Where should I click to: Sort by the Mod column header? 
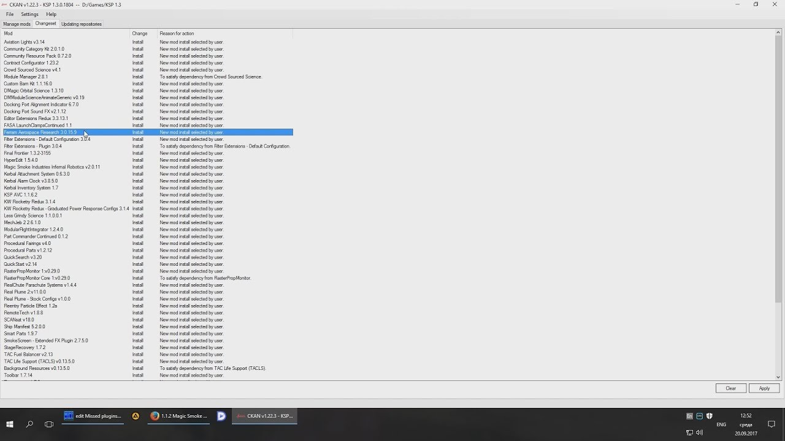pyautogui.click(x=66, y=34)
